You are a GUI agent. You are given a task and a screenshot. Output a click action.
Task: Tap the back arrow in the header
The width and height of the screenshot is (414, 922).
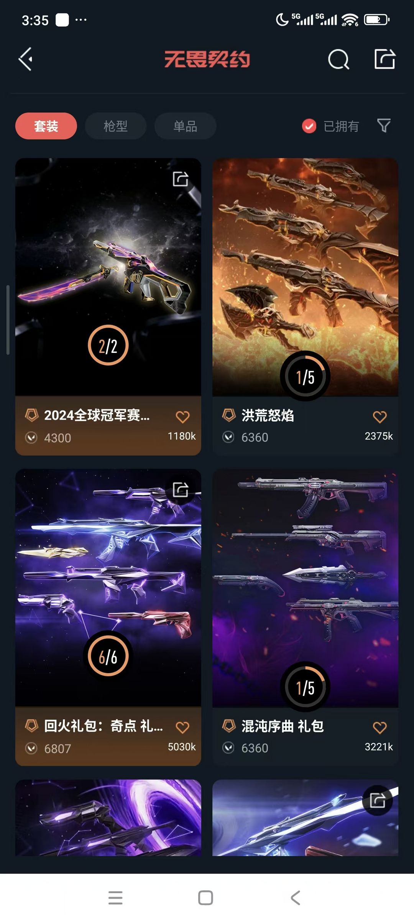(25, 59)
